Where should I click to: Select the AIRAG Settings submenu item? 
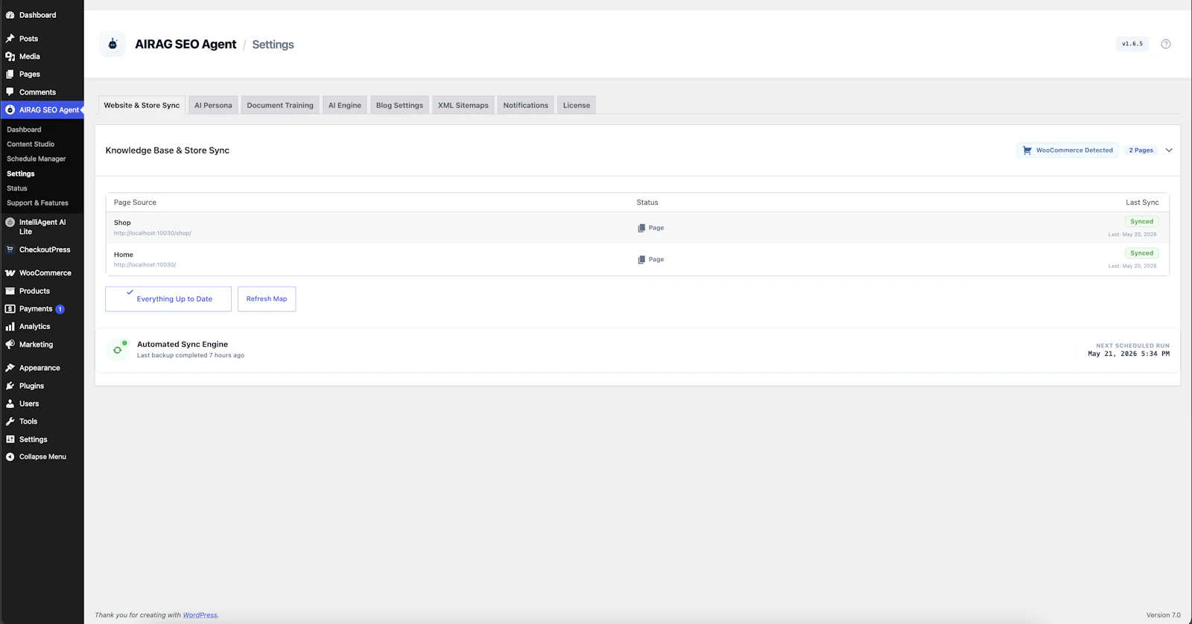[x=21, y=173]
